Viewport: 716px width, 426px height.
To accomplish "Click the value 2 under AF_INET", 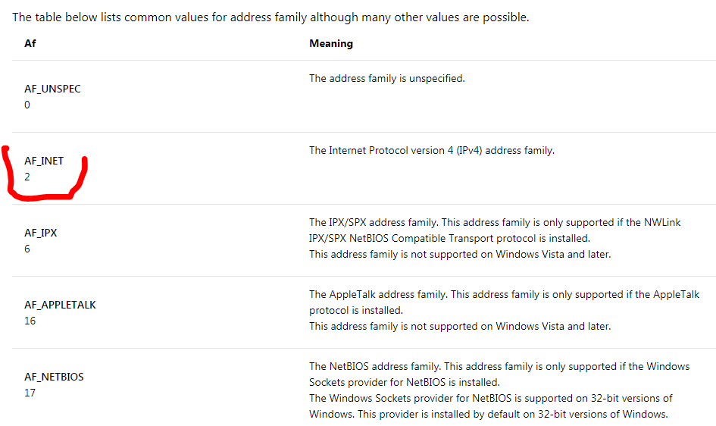I will [x=27, y=177].
